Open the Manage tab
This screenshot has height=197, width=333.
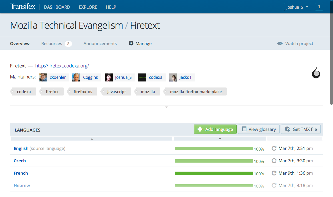140,43
